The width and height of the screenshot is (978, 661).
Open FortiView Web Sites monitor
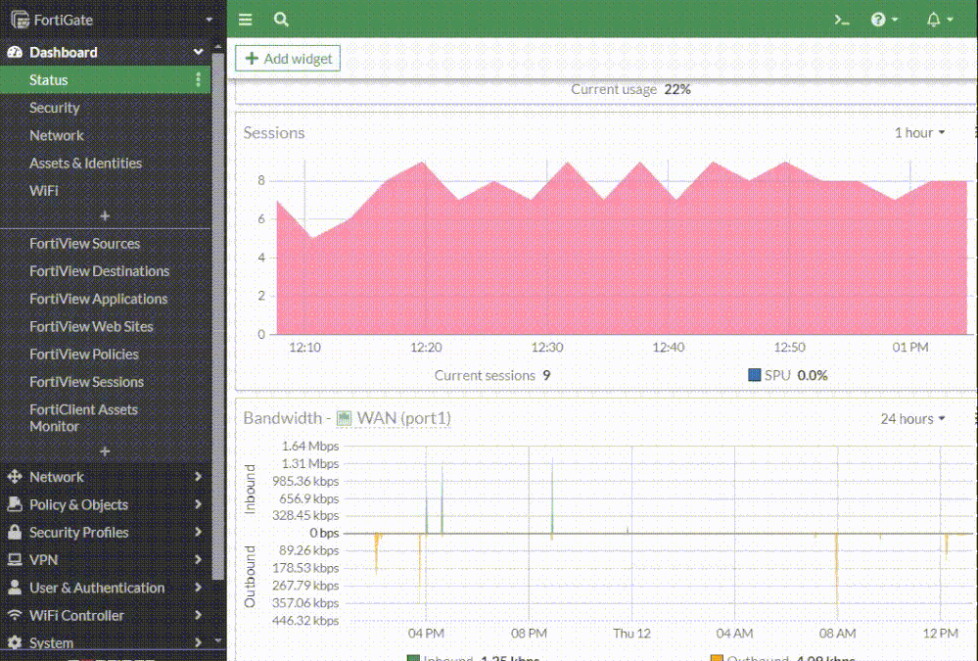point(91,326)
